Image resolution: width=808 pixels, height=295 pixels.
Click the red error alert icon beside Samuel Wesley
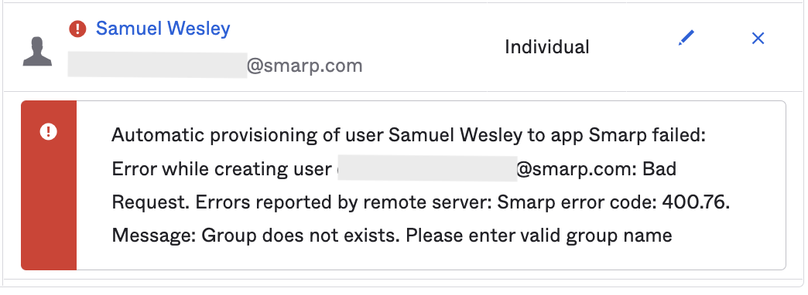pyautogui.click(x=77, y=29)
